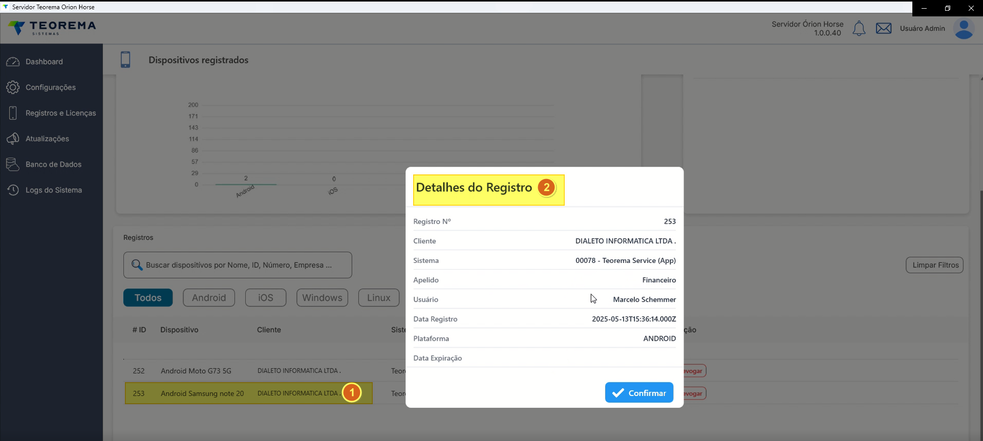
Task: Click the Configurações gear icon
Action: click(x=13, y=87)
